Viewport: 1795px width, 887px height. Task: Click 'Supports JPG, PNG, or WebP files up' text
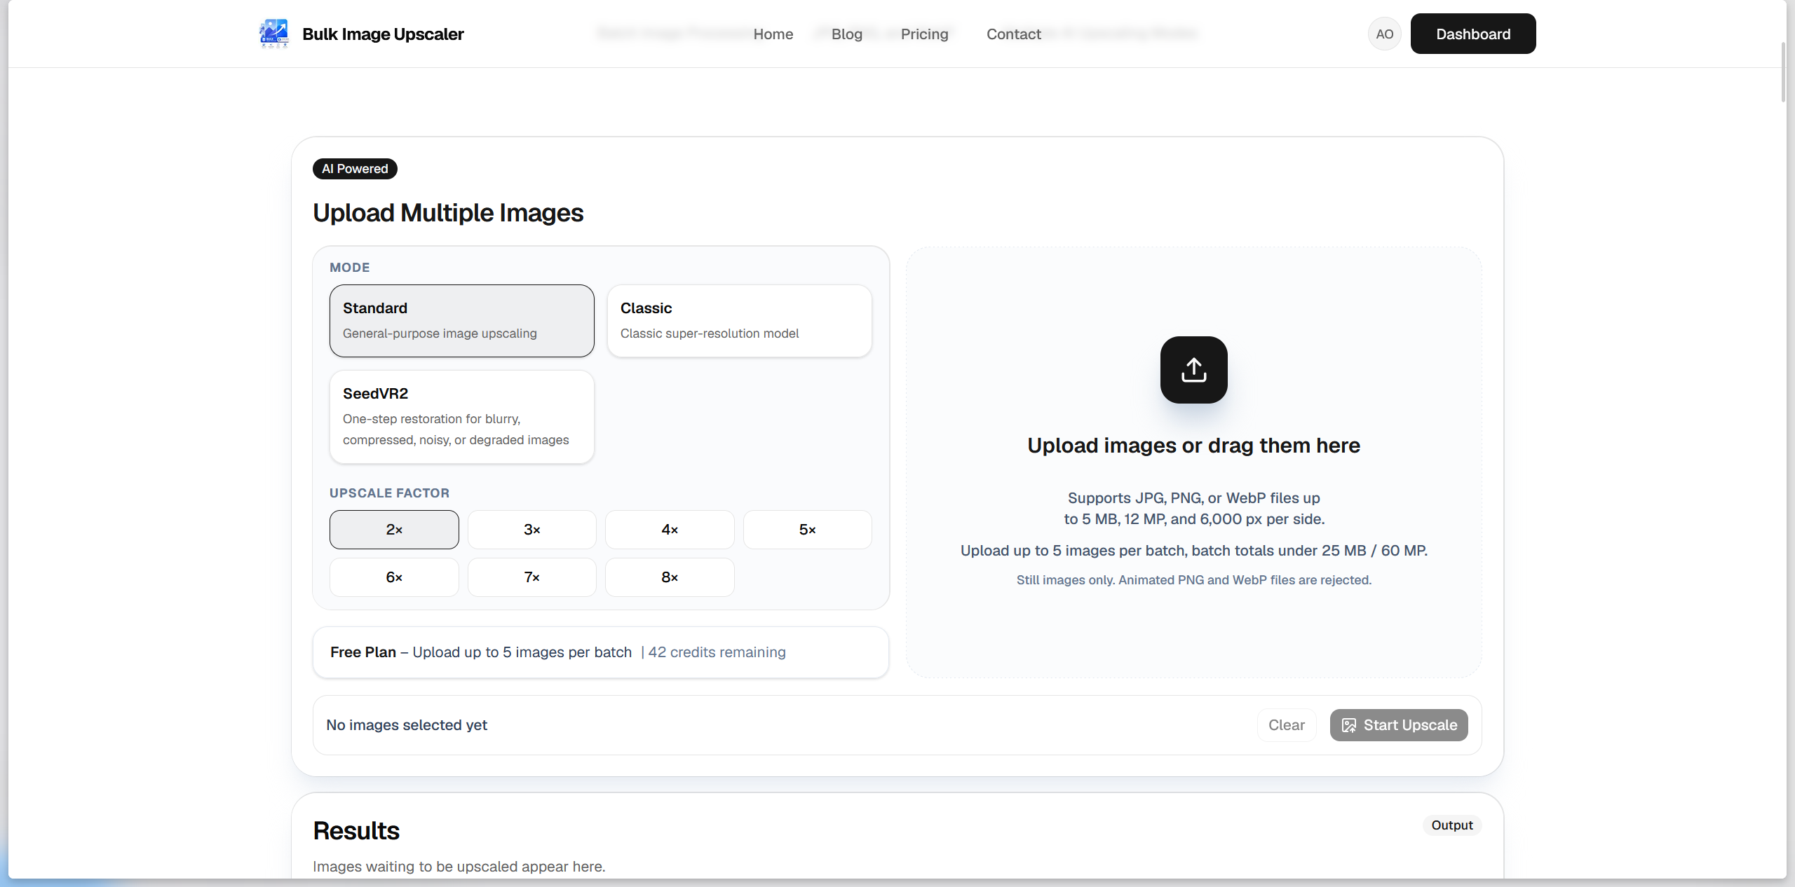coord(1193,498)
